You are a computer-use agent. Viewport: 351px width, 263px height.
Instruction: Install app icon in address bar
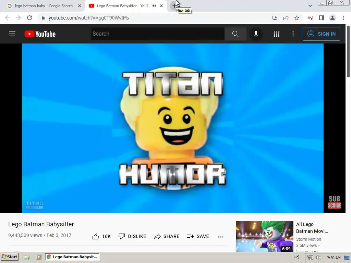point(275,18)
